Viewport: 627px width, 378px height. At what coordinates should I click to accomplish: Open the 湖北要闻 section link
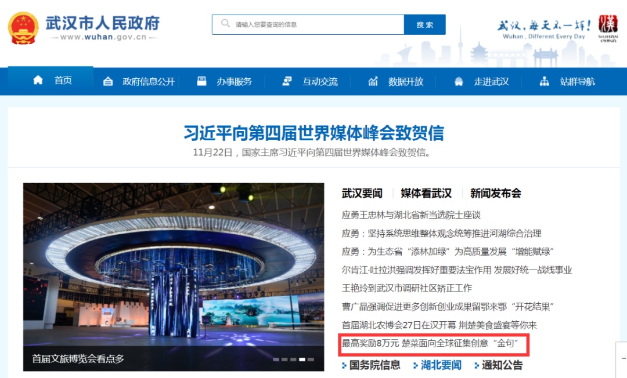(x=441, y=365)
